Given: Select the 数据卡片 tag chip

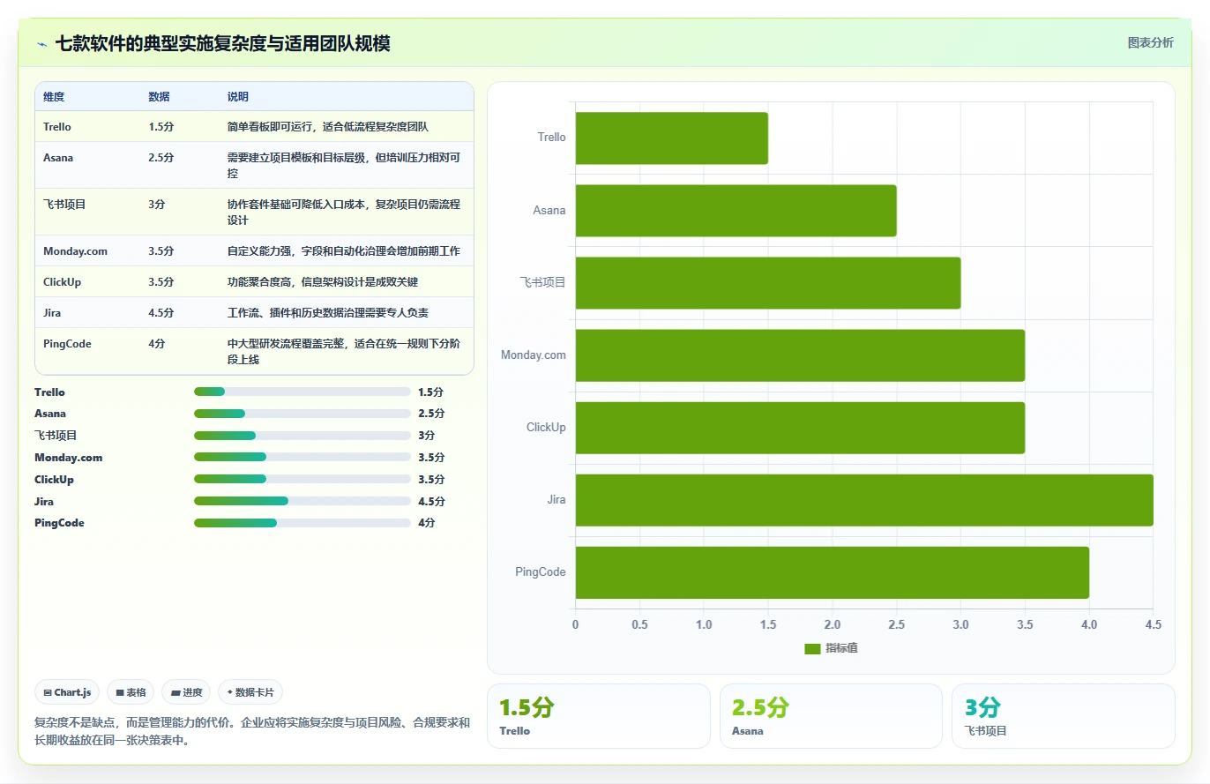Looking at the screenshot, I should pos(250,692).
